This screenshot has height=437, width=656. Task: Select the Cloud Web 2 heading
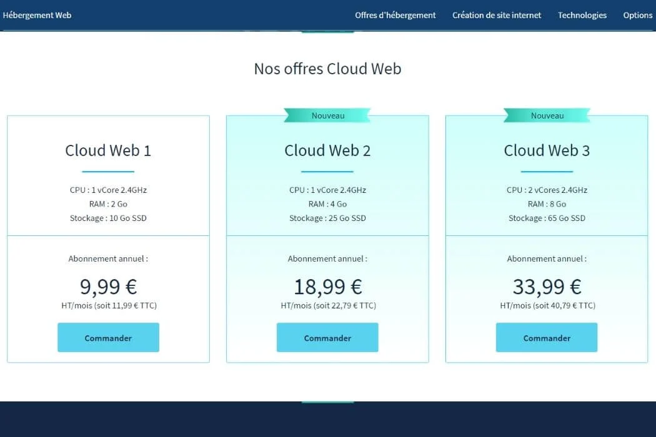(x=327, y=150)
